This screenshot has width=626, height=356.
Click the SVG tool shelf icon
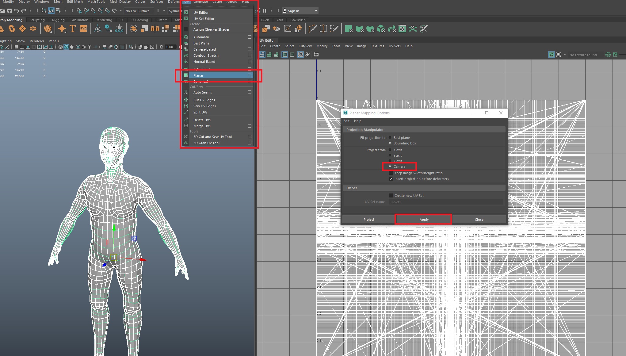[x=83, y=29]
